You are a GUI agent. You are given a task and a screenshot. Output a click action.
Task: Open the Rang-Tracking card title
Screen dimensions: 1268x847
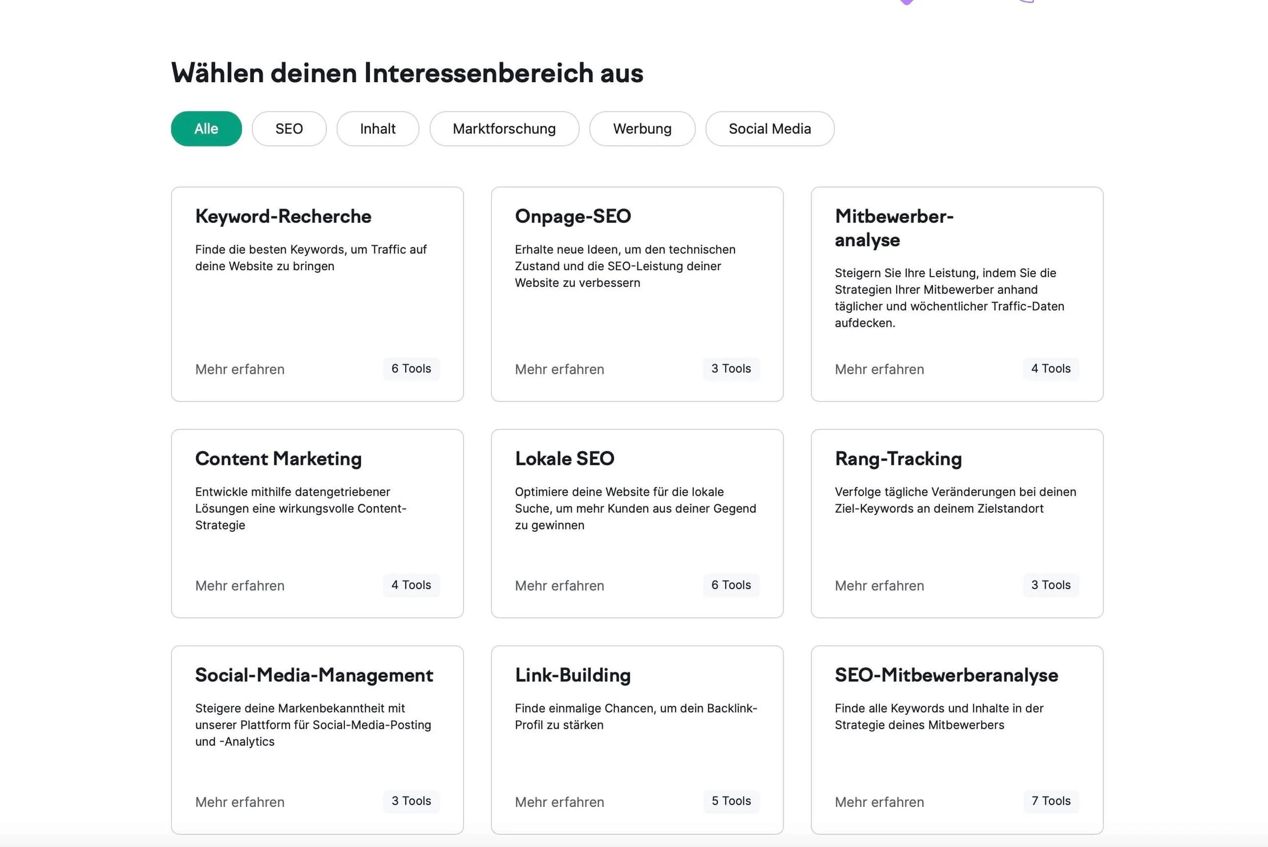coord(898,459)
